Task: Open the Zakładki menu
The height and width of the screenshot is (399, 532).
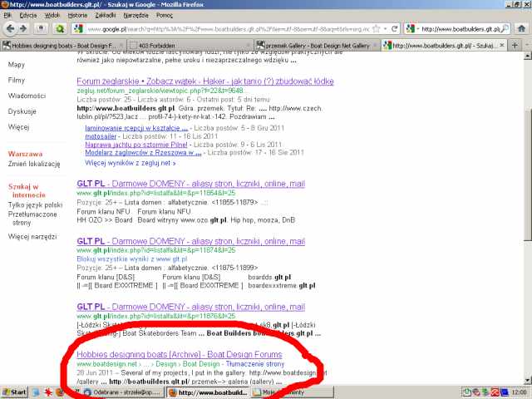Action: [106, 15]
